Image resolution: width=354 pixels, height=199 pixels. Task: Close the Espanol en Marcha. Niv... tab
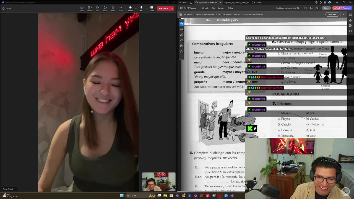(x=220, y=2)
